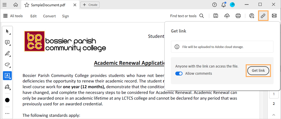Open the hamburger main menu

pyautogui.click(x=4, y=5)
